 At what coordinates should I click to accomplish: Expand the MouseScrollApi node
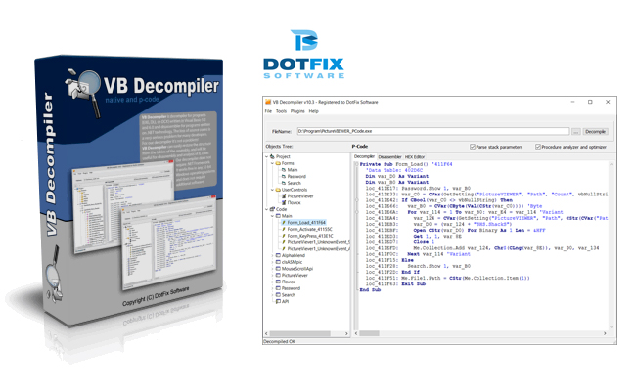pos(272,269)
